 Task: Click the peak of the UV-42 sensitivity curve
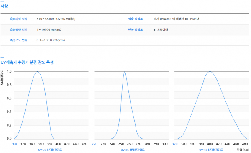[210, 72]
